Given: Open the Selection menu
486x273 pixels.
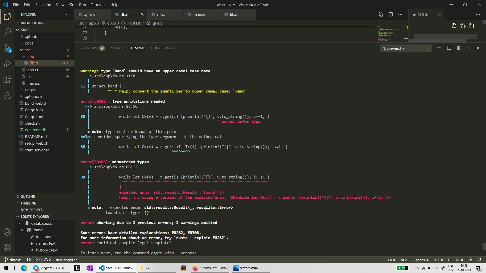Looking at the screenshot, I should pos(43,5).
